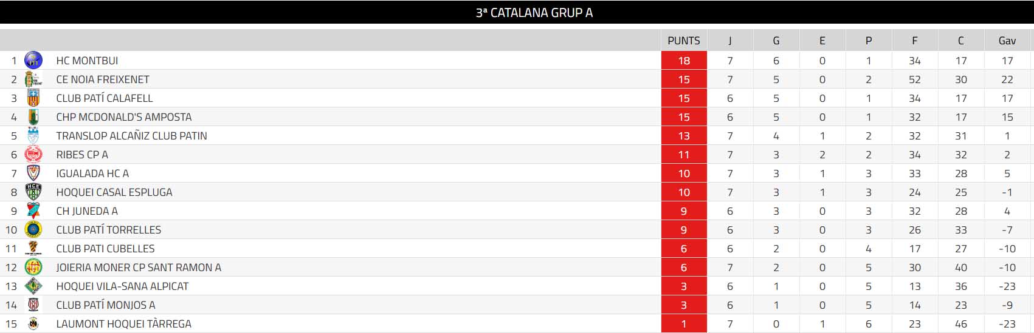Select the Laumont Hoquei Tàrrega team name
The width and height of the screenshot is (1034, 333).
coord(123,324)
